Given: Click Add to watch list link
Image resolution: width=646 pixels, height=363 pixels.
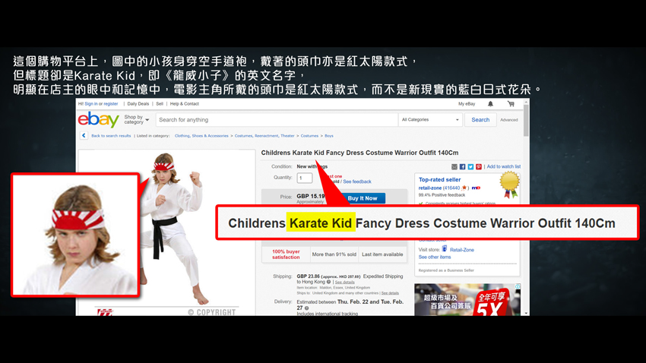Looking at the screenshot, I should click(503, 166).
